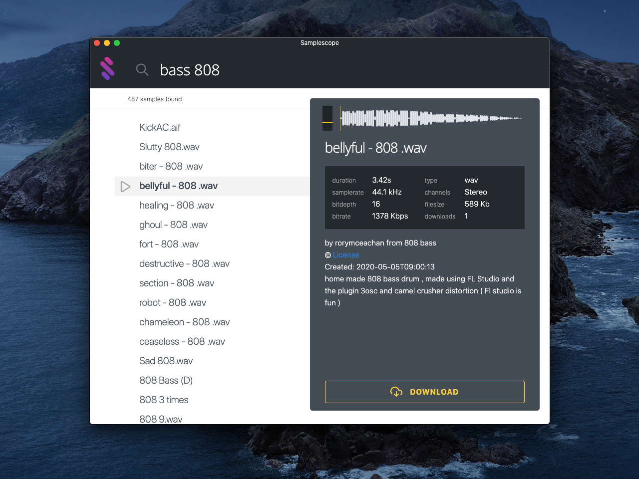Select KickAC.aif from the results list
This screenshot has height=479, width=639.
pyautogui.click(x=160, y=127)
